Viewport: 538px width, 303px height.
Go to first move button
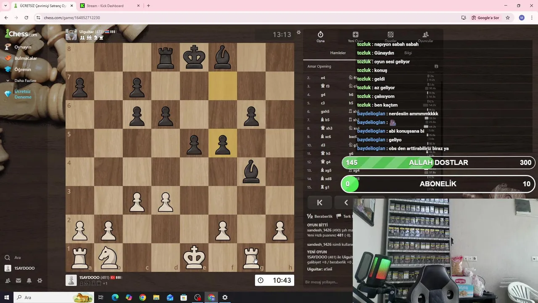(x=319, y=202)
